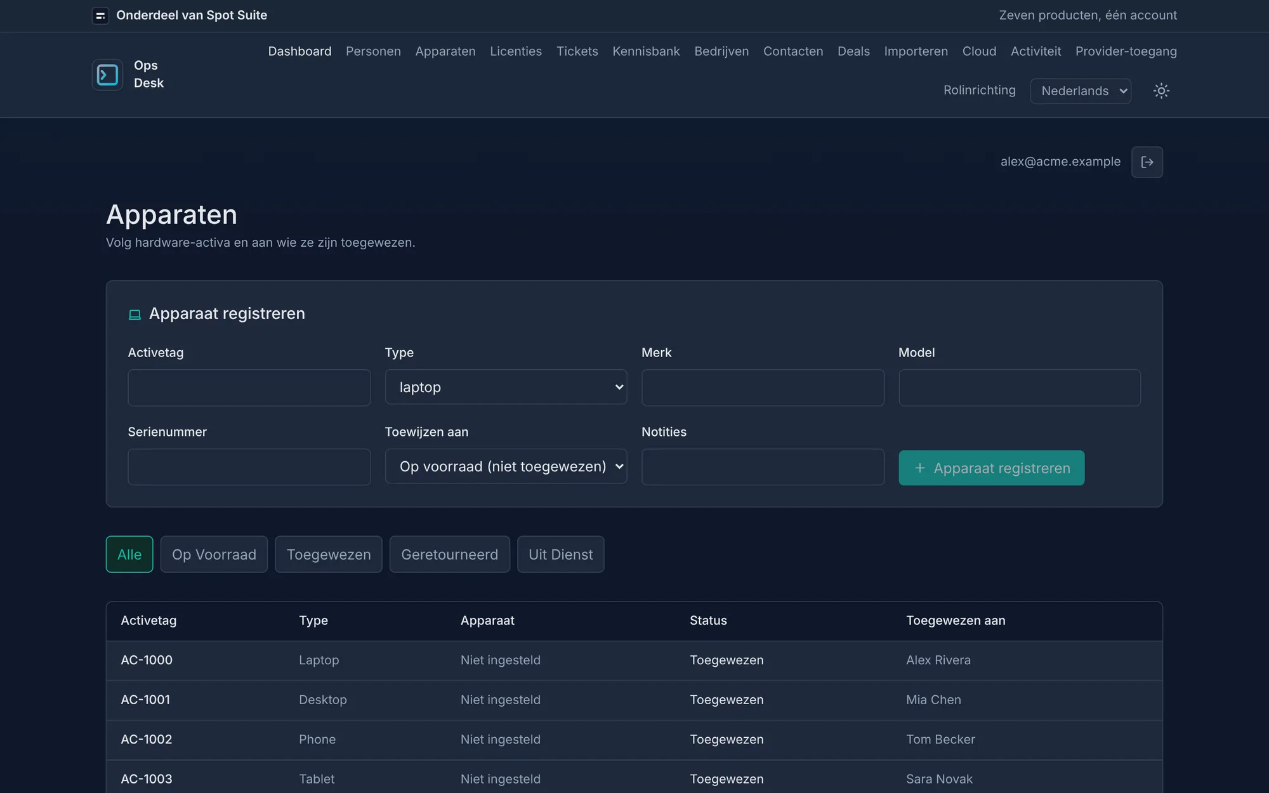
Task: Click the Activetag column header
Action: pyautogui.click(x=149, y=620)
